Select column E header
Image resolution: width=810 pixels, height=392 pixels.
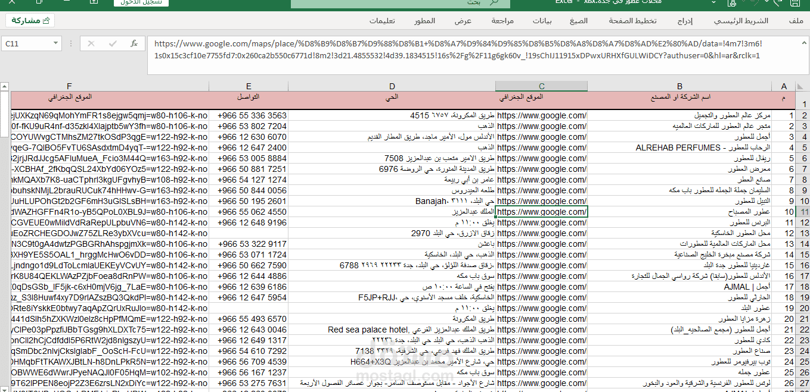tap(249, 86)
